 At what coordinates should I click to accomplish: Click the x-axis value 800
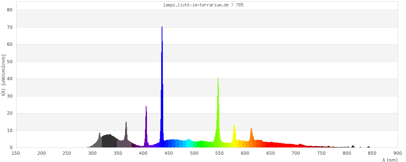click(347, 153)
